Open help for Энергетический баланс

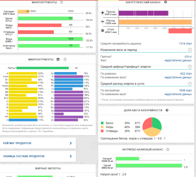[165, 2]
